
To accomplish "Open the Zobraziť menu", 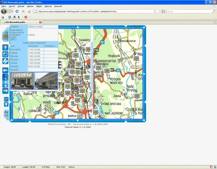I will 21,6.
